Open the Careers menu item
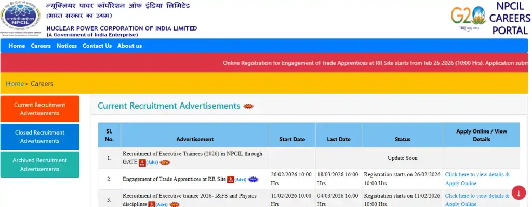This screenshot has width=532, height=207. click(x=41, y=46)
